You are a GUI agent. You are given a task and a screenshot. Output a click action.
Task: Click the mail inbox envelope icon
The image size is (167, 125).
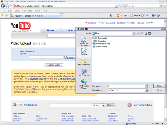coord(99,22)
